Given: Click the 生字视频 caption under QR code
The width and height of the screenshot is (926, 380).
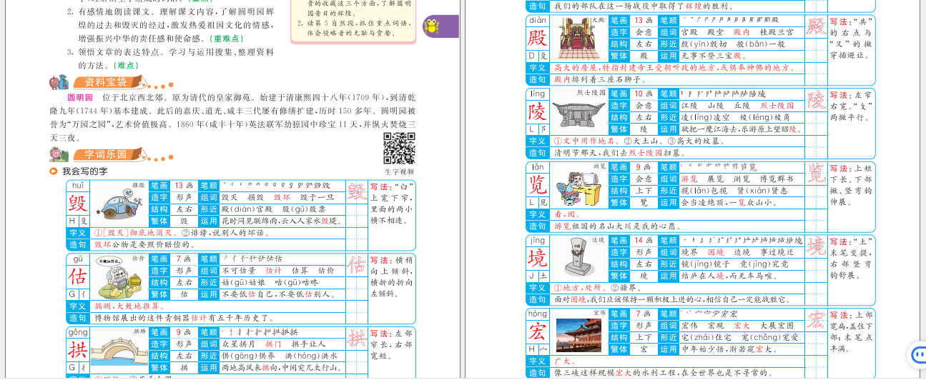Looking at the screenshot, I should point(399,171).
